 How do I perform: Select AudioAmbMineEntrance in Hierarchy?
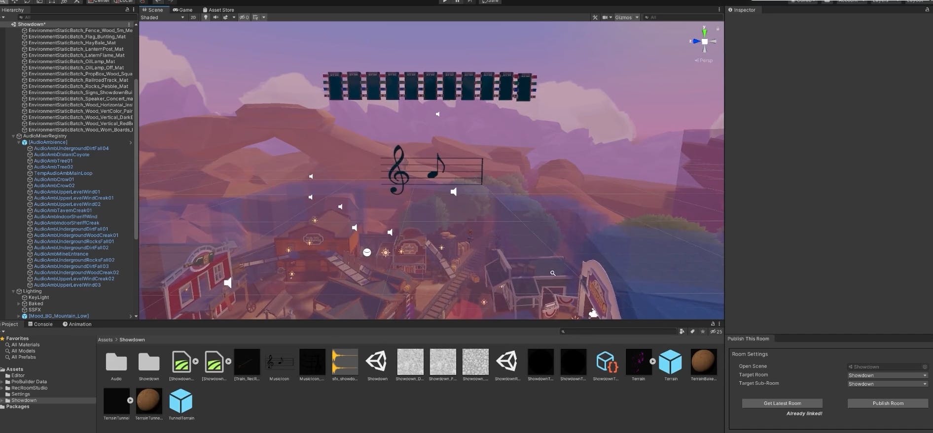(61, 254)
